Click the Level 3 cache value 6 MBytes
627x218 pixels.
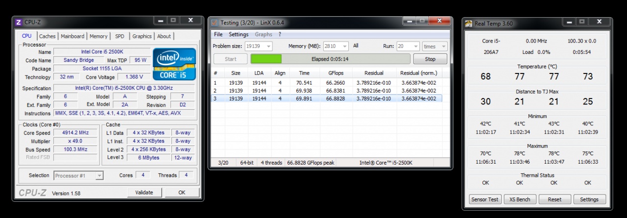coord(149,157)
